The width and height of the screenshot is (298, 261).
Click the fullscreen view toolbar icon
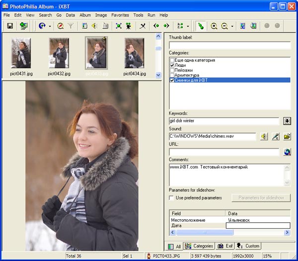(x=118, y=26)
